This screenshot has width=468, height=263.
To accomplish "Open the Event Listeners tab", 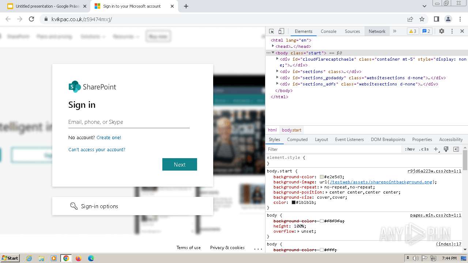I will click(349, 140).
